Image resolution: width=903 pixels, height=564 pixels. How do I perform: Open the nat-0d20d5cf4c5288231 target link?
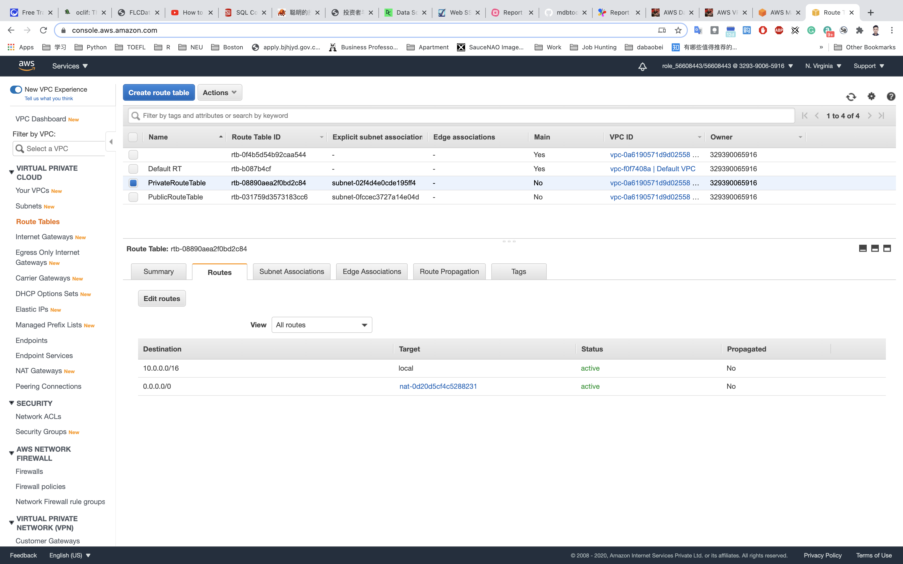(438, 386)
